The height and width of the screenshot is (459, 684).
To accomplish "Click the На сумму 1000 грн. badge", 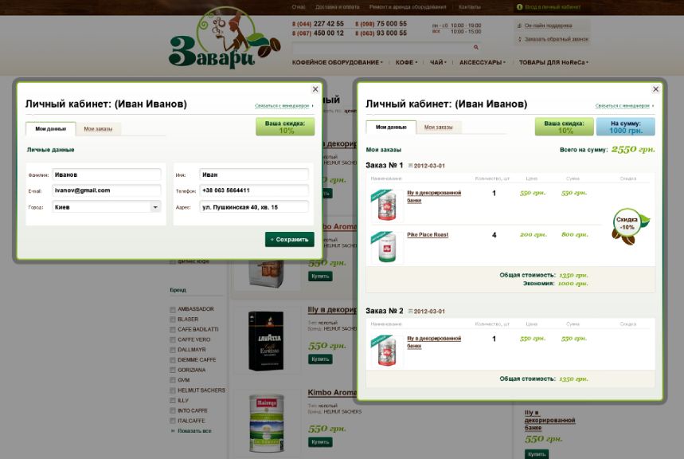I will (626, 127).
